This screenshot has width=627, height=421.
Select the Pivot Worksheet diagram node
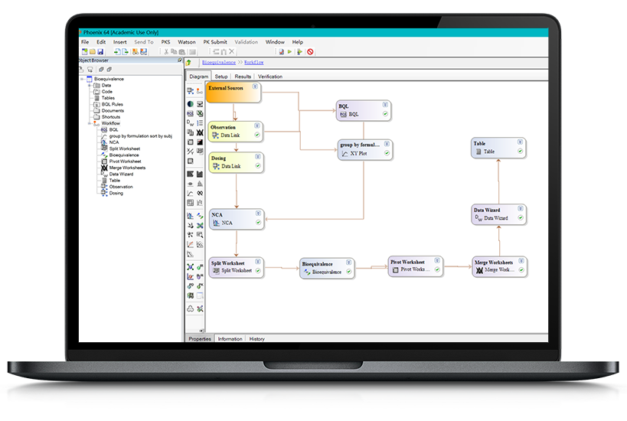(x=416, y=266)
